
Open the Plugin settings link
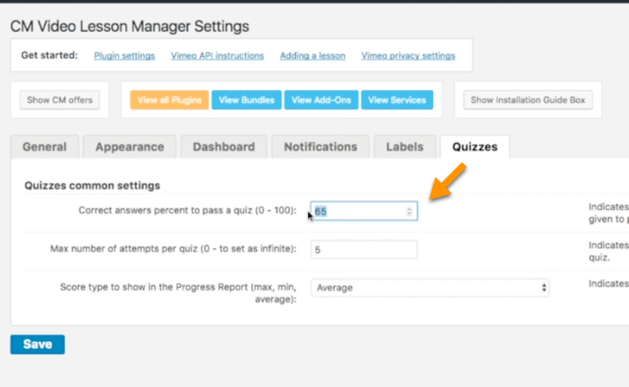(x=124, y=56)
